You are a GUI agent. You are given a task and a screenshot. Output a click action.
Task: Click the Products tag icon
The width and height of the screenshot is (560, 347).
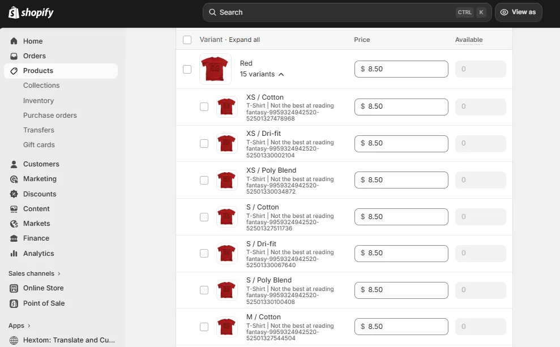[x=14, y=71]
